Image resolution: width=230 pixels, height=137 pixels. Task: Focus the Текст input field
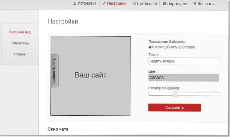point(184,61)
